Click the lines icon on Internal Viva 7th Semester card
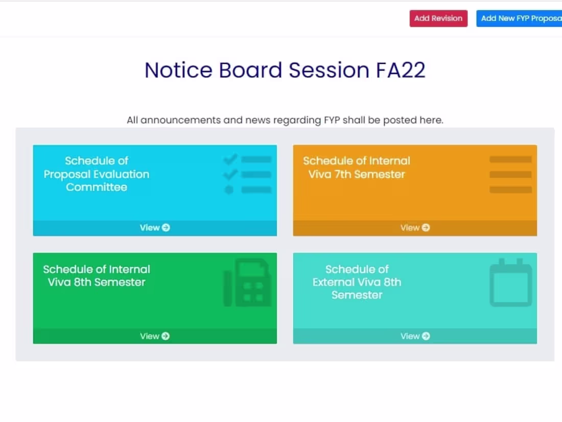Viewport: 562px width, 422px height. pos(510,175)
